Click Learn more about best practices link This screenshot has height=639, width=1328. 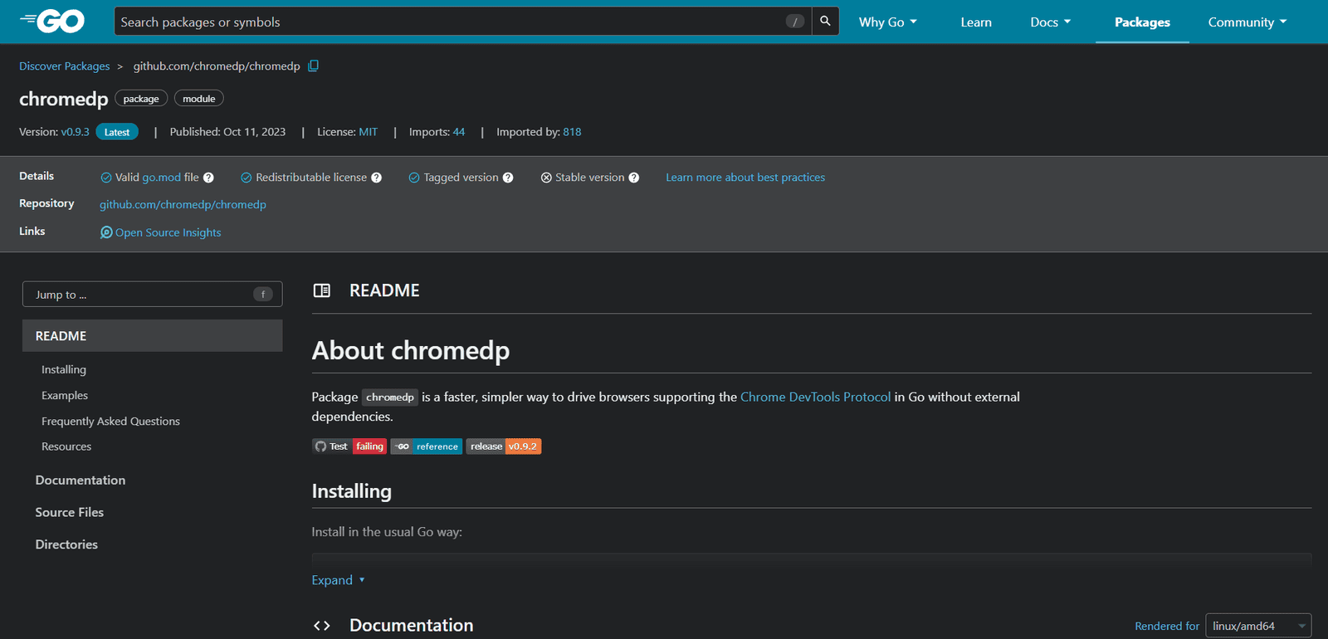click(745, 178)
